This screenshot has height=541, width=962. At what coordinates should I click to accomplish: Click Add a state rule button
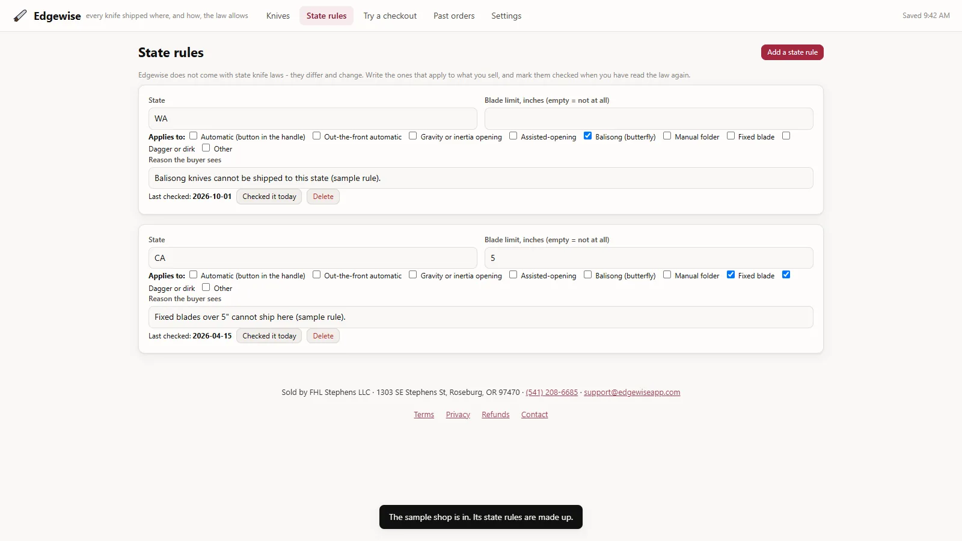click(792, 52)
